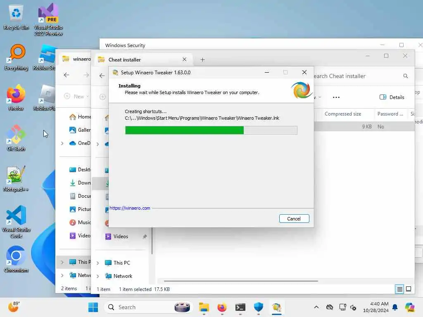Open Firefox from the taskbar
The width and height of the screenshot is (423, 317).
click(x=222, y=307)
